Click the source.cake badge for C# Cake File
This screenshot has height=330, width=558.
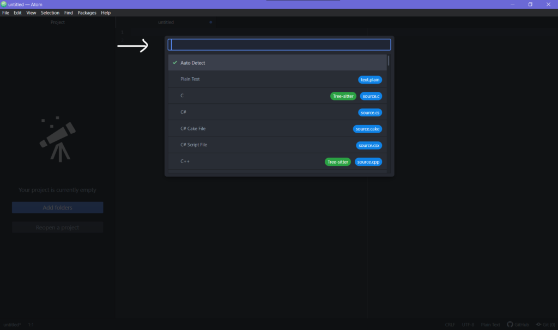pos(367,129)
